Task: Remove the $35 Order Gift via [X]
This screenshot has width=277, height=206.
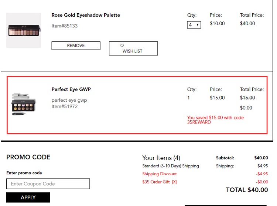Action: pos(174,182)
